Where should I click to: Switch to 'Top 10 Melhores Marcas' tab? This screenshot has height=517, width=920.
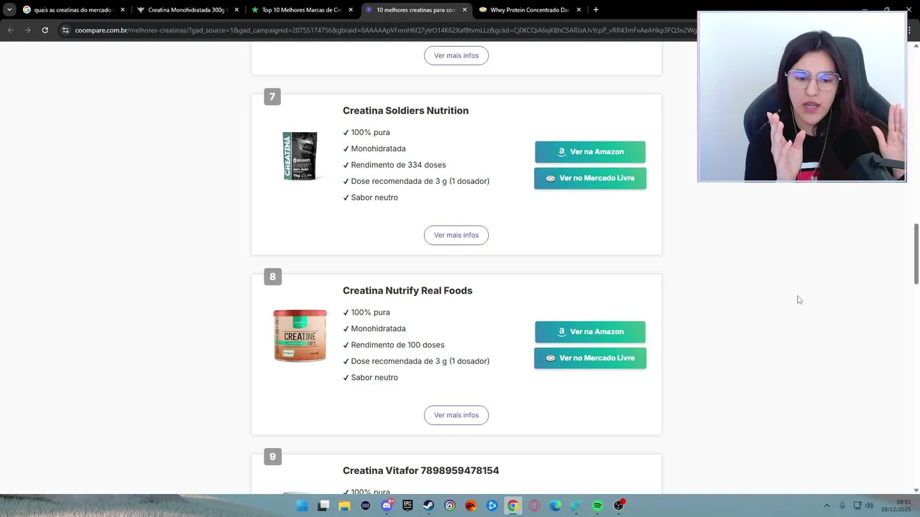pos(302,10)
